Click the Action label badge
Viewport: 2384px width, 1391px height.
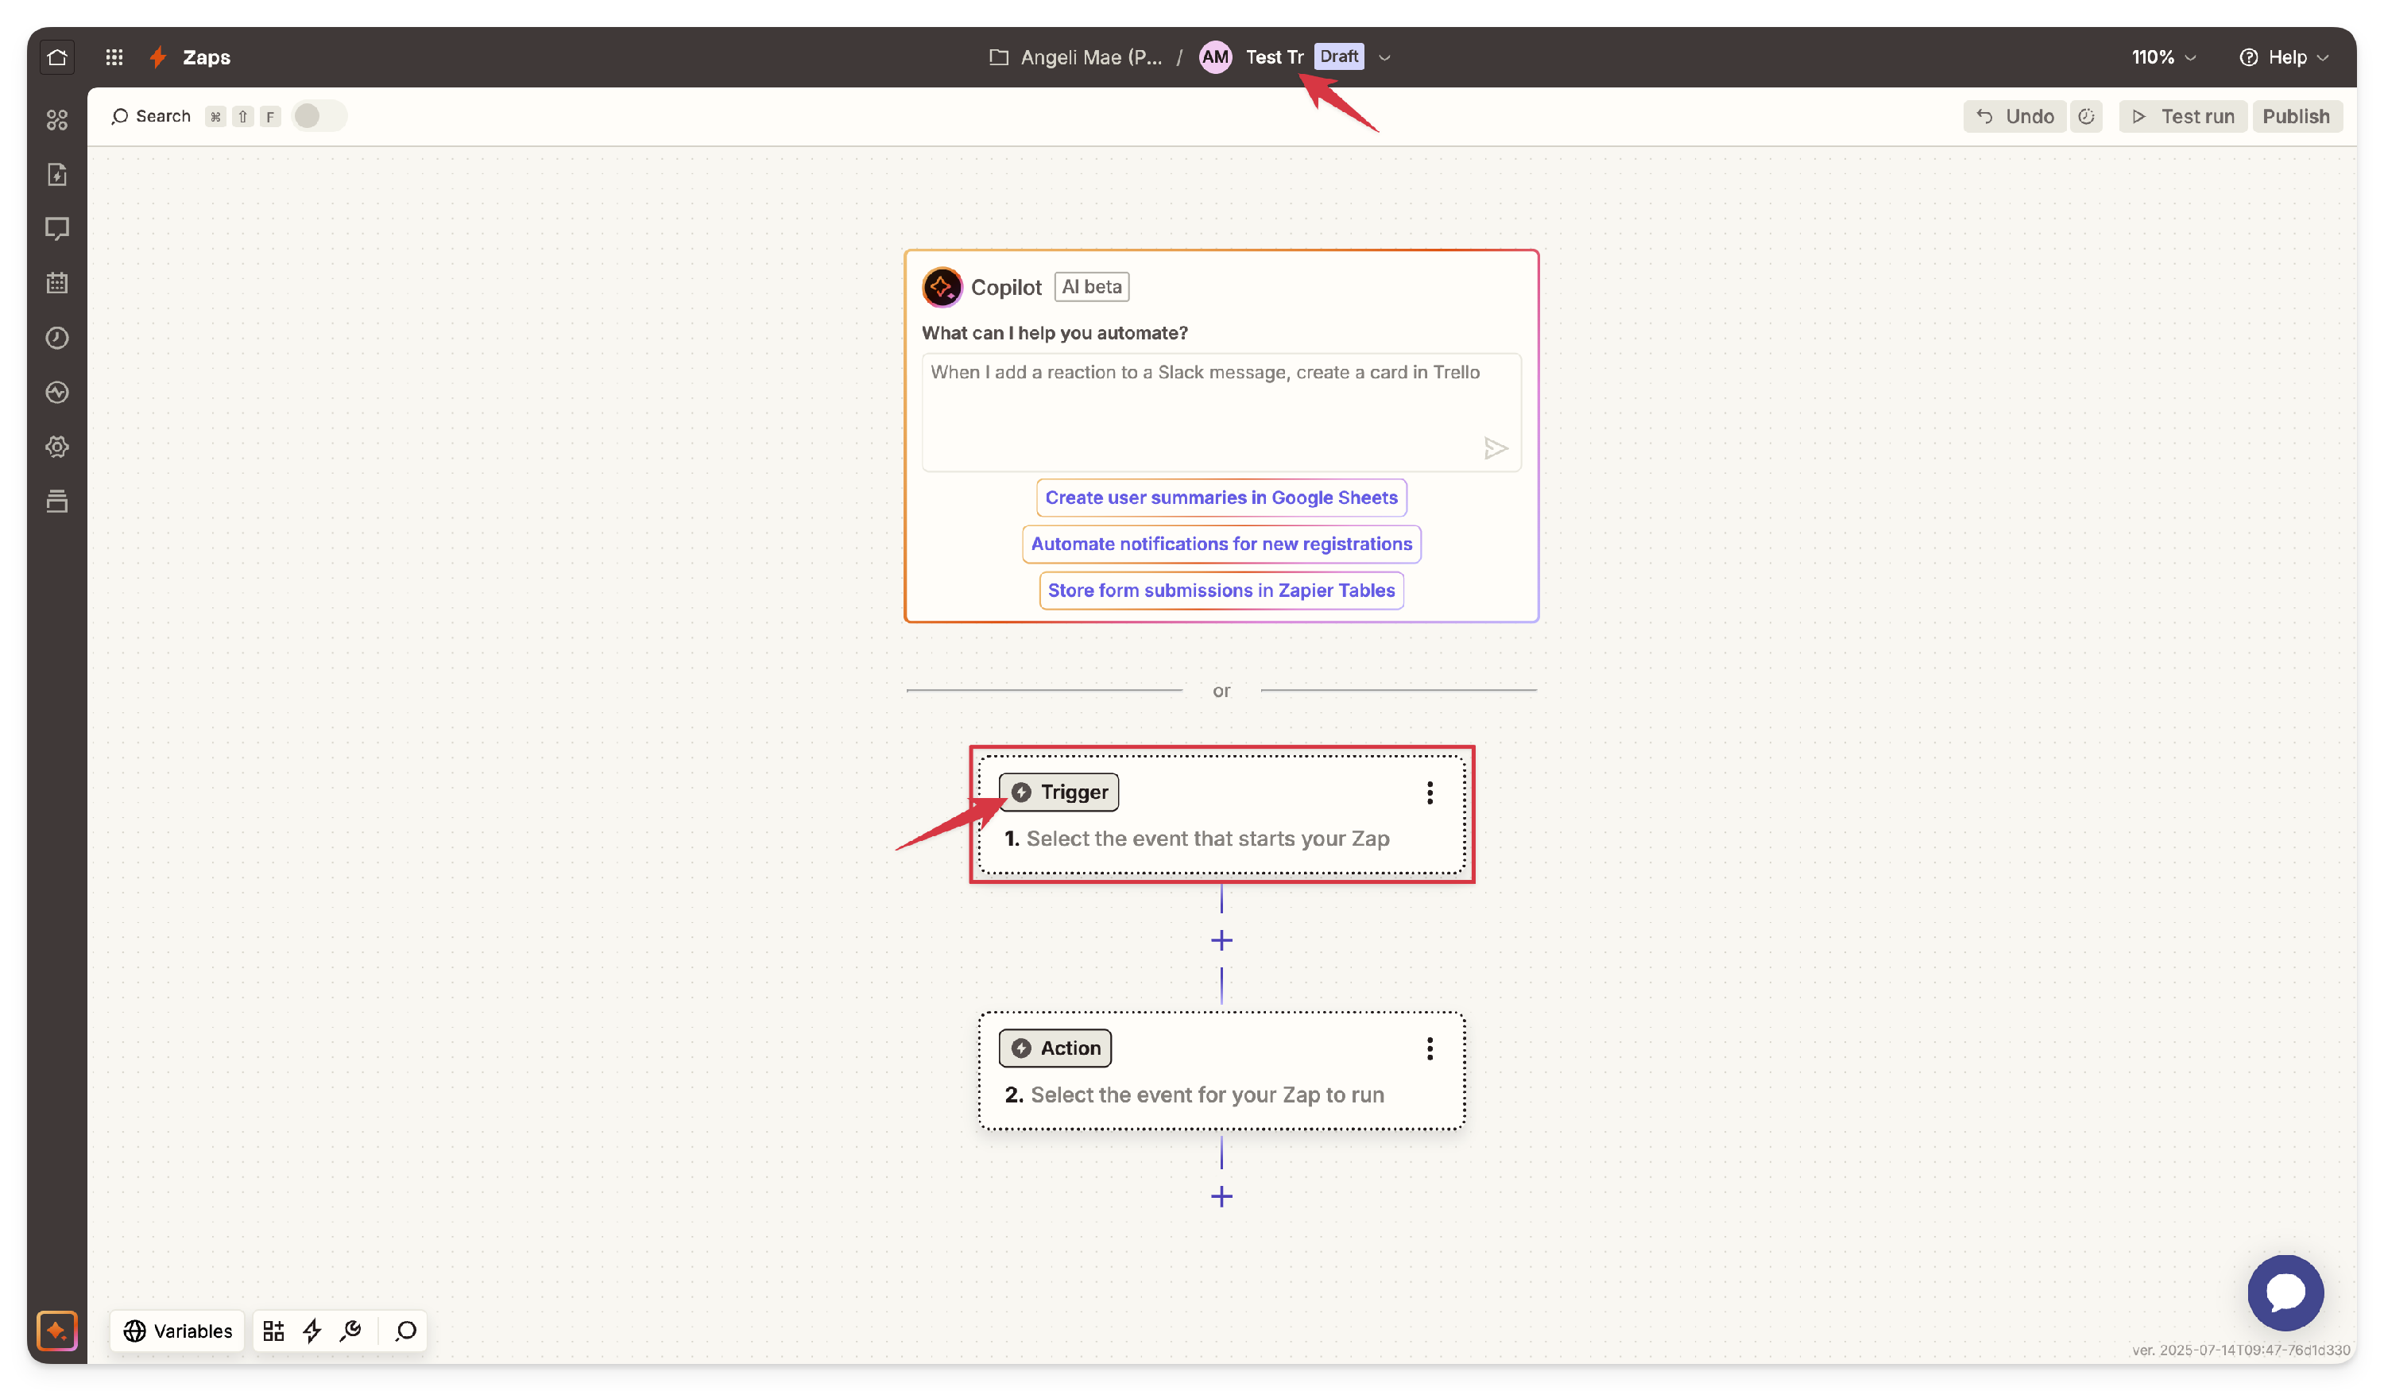(1055, 1048)
